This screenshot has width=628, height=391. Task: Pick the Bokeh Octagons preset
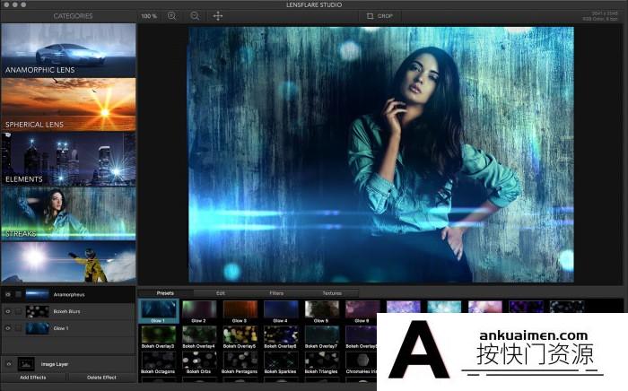pos(158,362)
